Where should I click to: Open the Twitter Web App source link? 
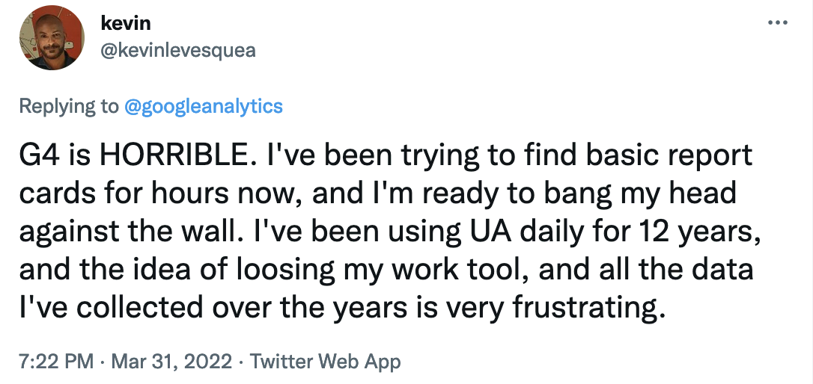326,362
